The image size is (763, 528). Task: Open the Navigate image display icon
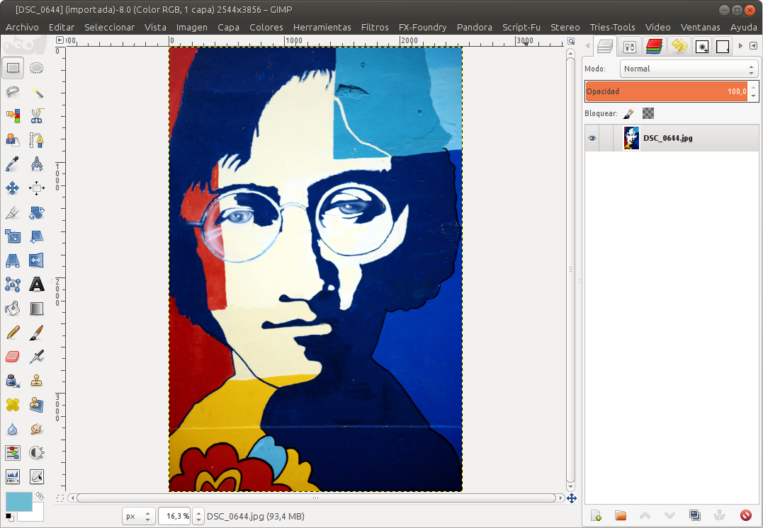click(x=571, y=498)
